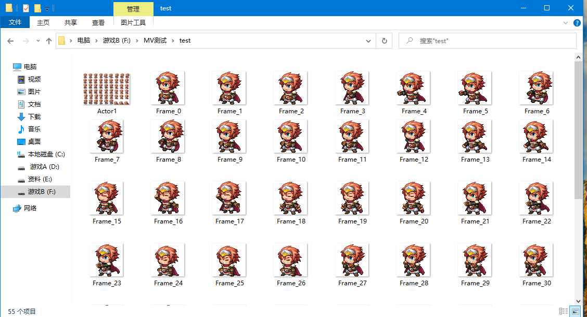Click the scrollbar up arrow
This screenshot has width=587, height=317.
pyautogui.click(x=578, y=57)
